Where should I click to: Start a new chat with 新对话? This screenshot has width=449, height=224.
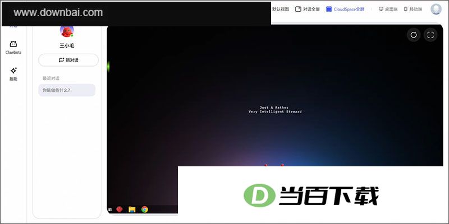68,60
